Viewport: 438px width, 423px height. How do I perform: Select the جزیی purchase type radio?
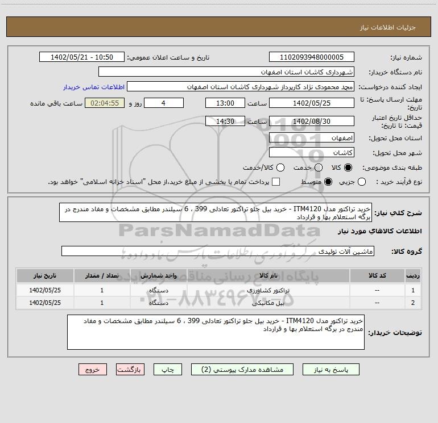click(x=361, y=182)
